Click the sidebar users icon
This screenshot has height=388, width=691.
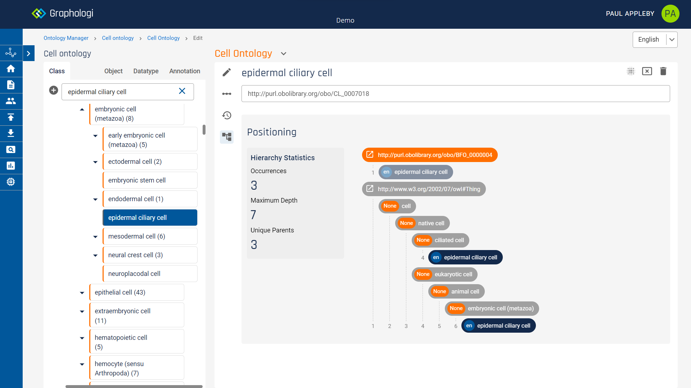point(11,101)
